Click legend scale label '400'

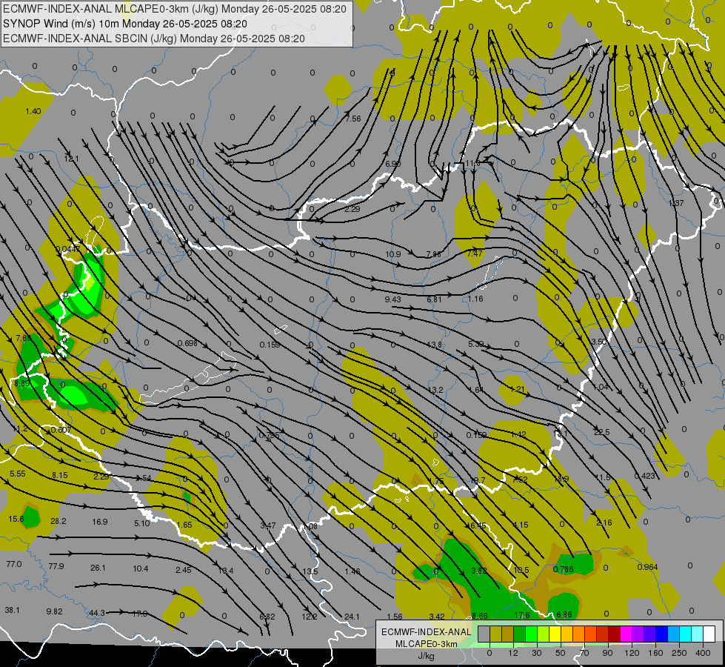(x=703, y=653)
